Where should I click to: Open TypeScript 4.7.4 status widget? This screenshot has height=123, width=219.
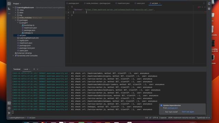[203, 118]
